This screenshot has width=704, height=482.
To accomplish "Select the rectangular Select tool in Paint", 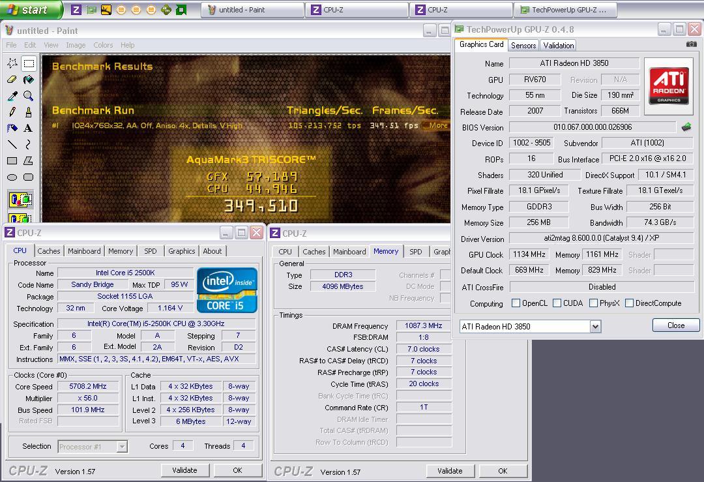I will click(29, 63).
